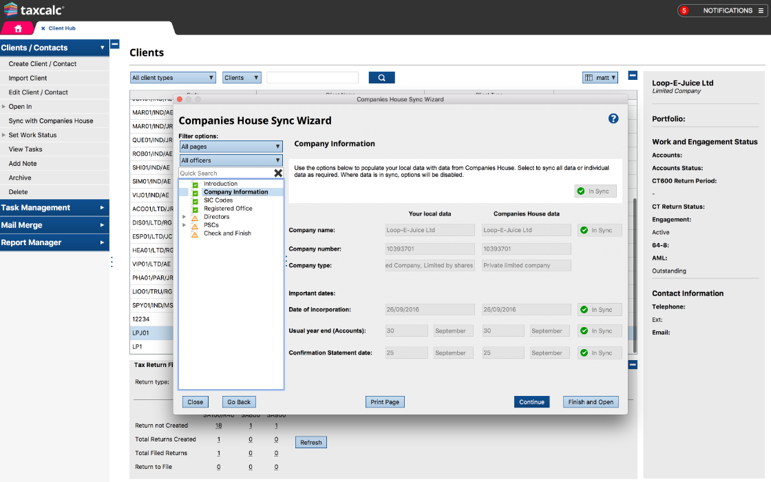Viewport: 771px width, 482px height.
Task: Select 'Sync with Companies House' menu item
Action: (51, 120)
